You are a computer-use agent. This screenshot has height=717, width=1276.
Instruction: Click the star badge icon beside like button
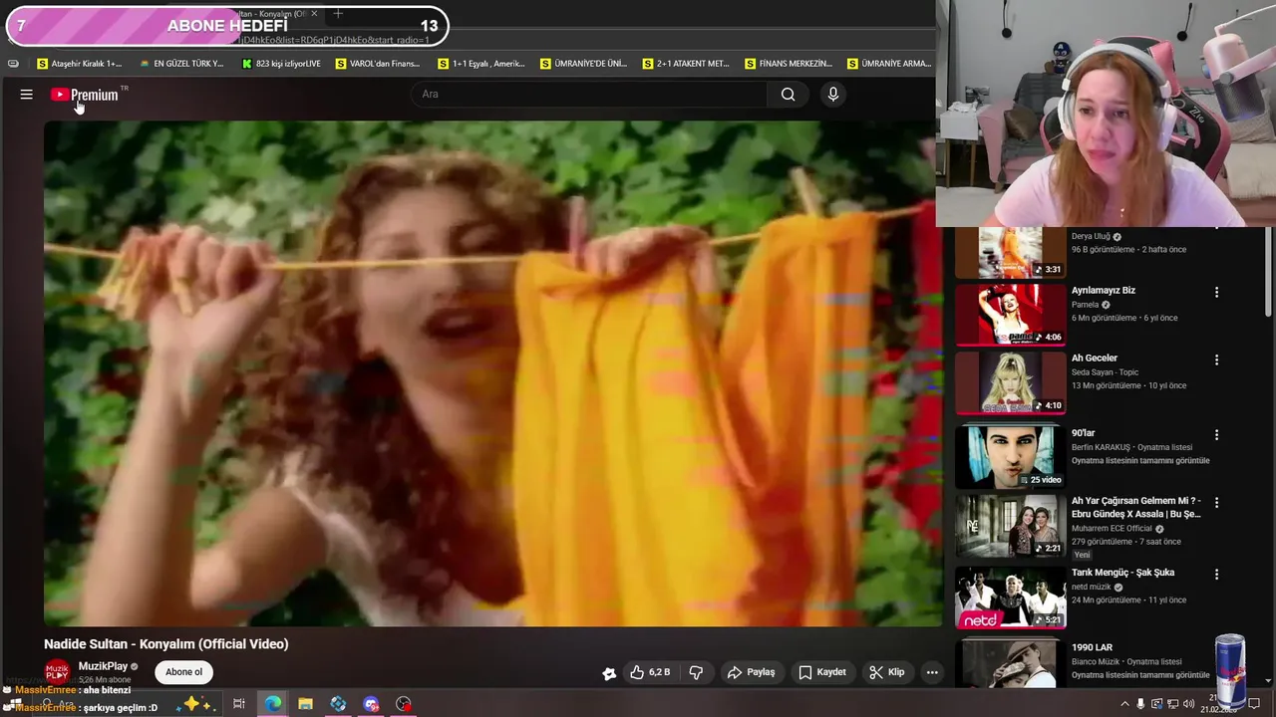(x=609, y=673)
